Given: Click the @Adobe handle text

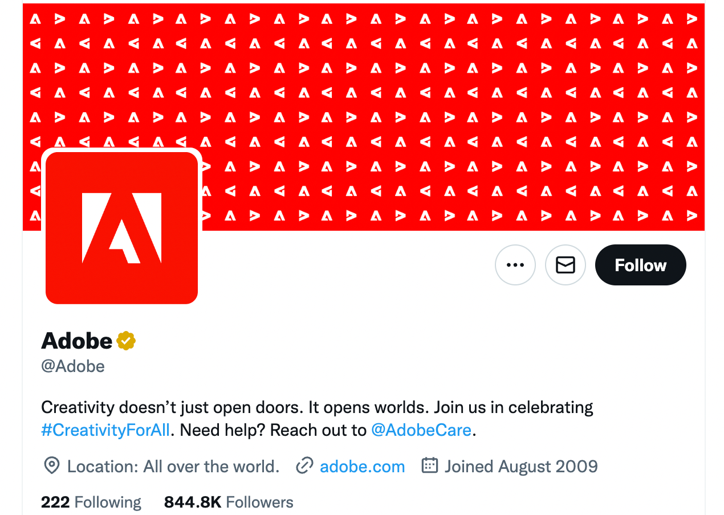Looking at the screenshot, I should (x=73, y=366).
